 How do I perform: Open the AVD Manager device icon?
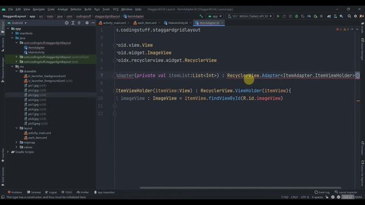click(335, 17)
